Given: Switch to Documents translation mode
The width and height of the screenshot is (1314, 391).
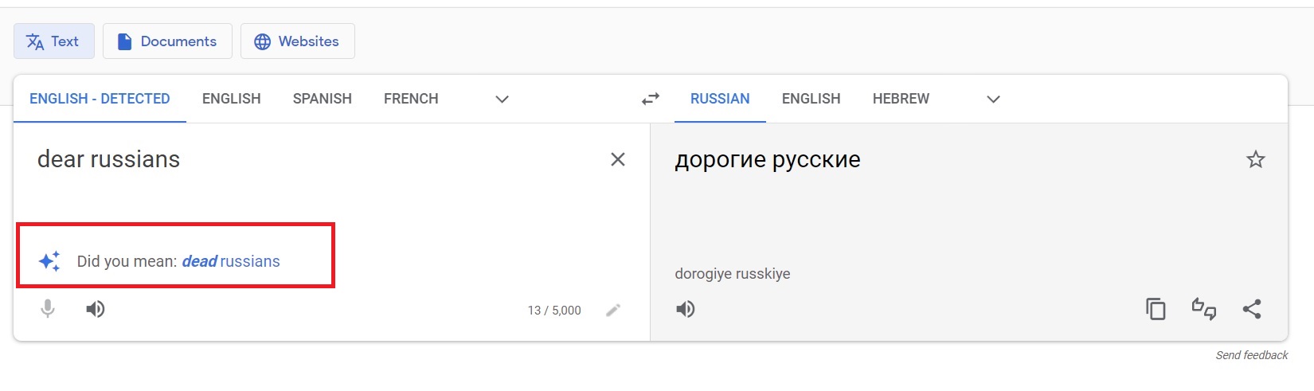Looking at the screenshot, I should pos(167,41).
